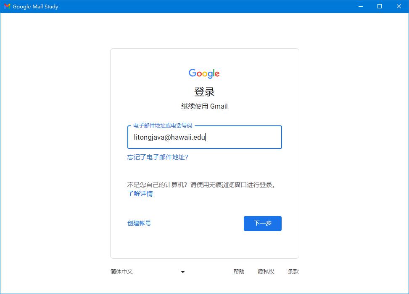Click the 不是您自己的计算机 notice text
Viewport: 409px width, 294px height.
pyautogui.click(x=202, y=185)
